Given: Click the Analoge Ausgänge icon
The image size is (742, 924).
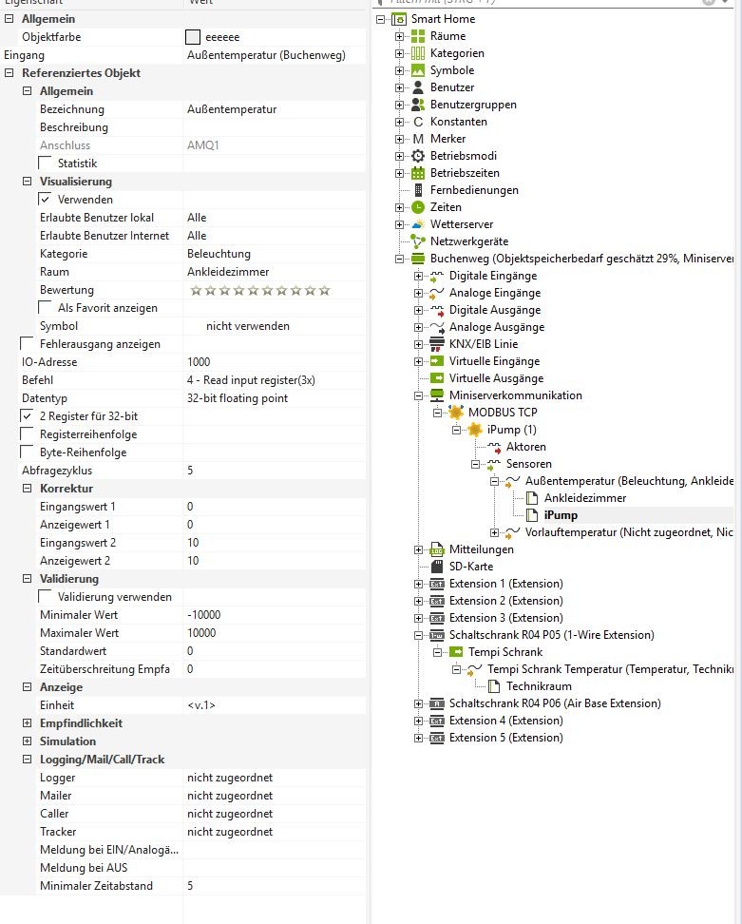Looking at the screenshot, I should tap(436, 326).
